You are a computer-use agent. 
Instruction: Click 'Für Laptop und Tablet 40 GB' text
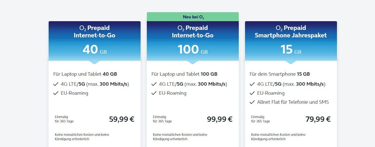(85, 74)
